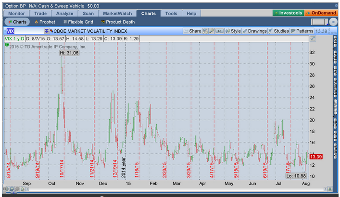The image size is (340, 197).
Task: Open the Help tab
Action: coord(191,13)
